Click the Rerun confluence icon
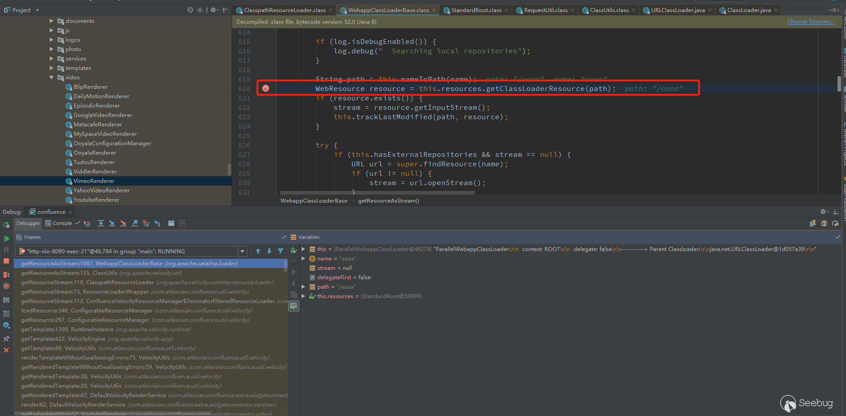 point(6,225)
